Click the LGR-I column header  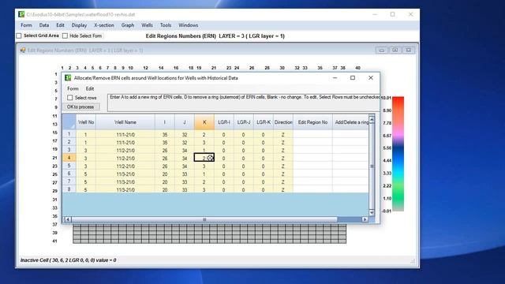click(224, 122)
